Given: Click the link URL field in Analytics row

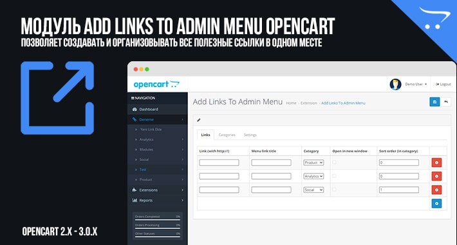Looking at the screenshot, I should coord(219,176).
